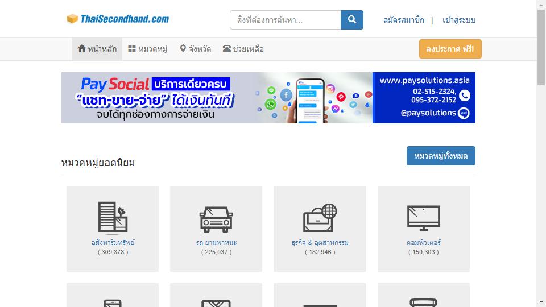Open the อสังหาริมทรัพย์ category link
This screenshot has width=546, height=307.
tap(113, 243)
